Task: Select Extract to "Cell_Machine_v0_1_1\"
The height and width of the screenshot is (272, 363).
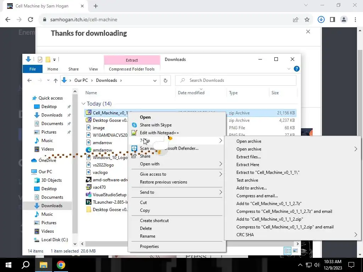Action: pyautogui.click(x=292, y=172)
